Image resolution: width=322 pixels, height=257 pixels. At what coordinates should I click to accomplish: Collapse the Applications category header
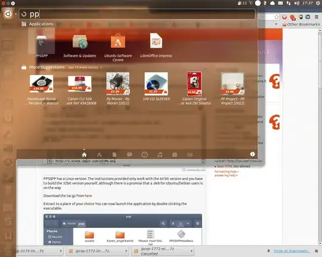(x=38, y=24)
